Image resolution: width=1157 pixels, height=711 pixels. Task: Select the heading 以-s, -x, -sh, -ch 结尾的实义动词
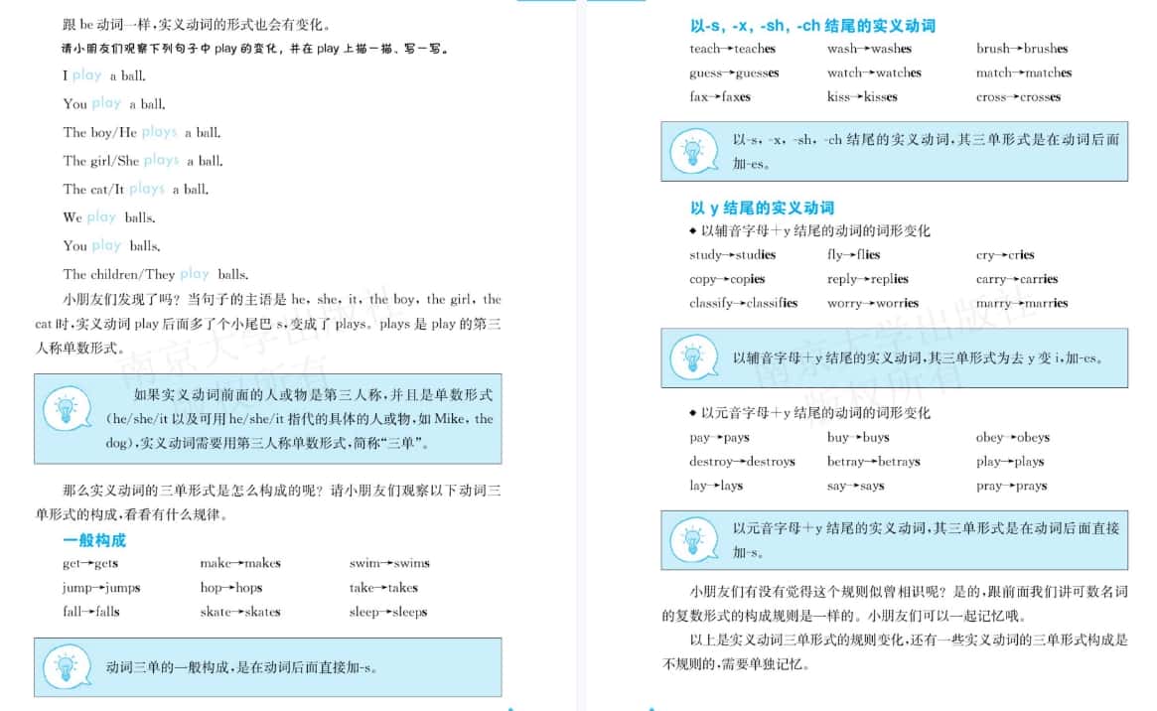(812, 26)
